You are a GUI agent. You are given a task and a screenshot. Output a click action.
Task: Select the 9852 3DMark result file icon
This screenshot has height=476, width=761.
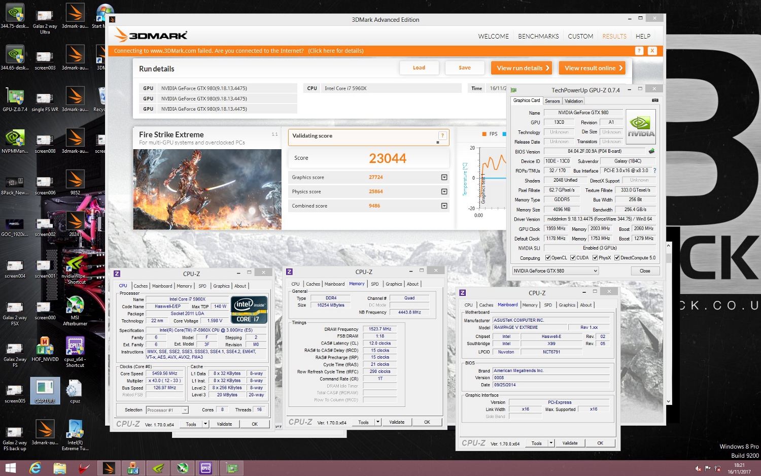coord(75,183)
